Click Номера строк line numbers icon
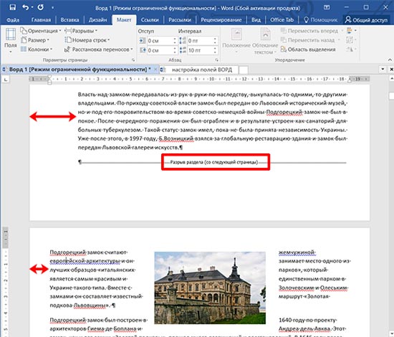Viewport: 394px width, 337px height. [68, 40]
